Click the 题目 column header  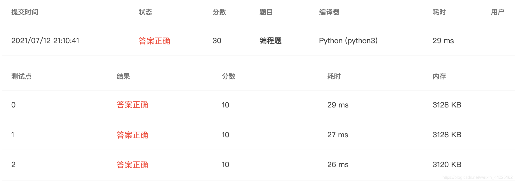(266, 12)
